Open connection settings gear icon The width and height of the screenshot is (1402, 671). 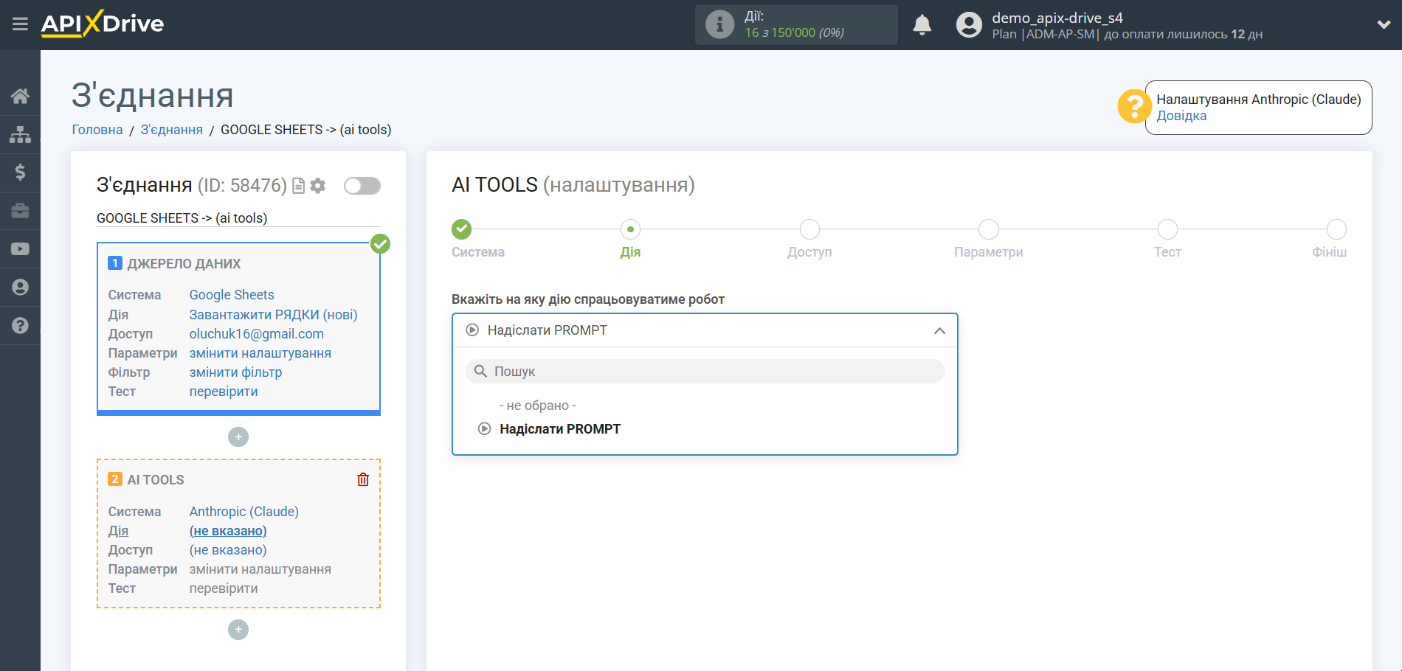click(318, 186)
